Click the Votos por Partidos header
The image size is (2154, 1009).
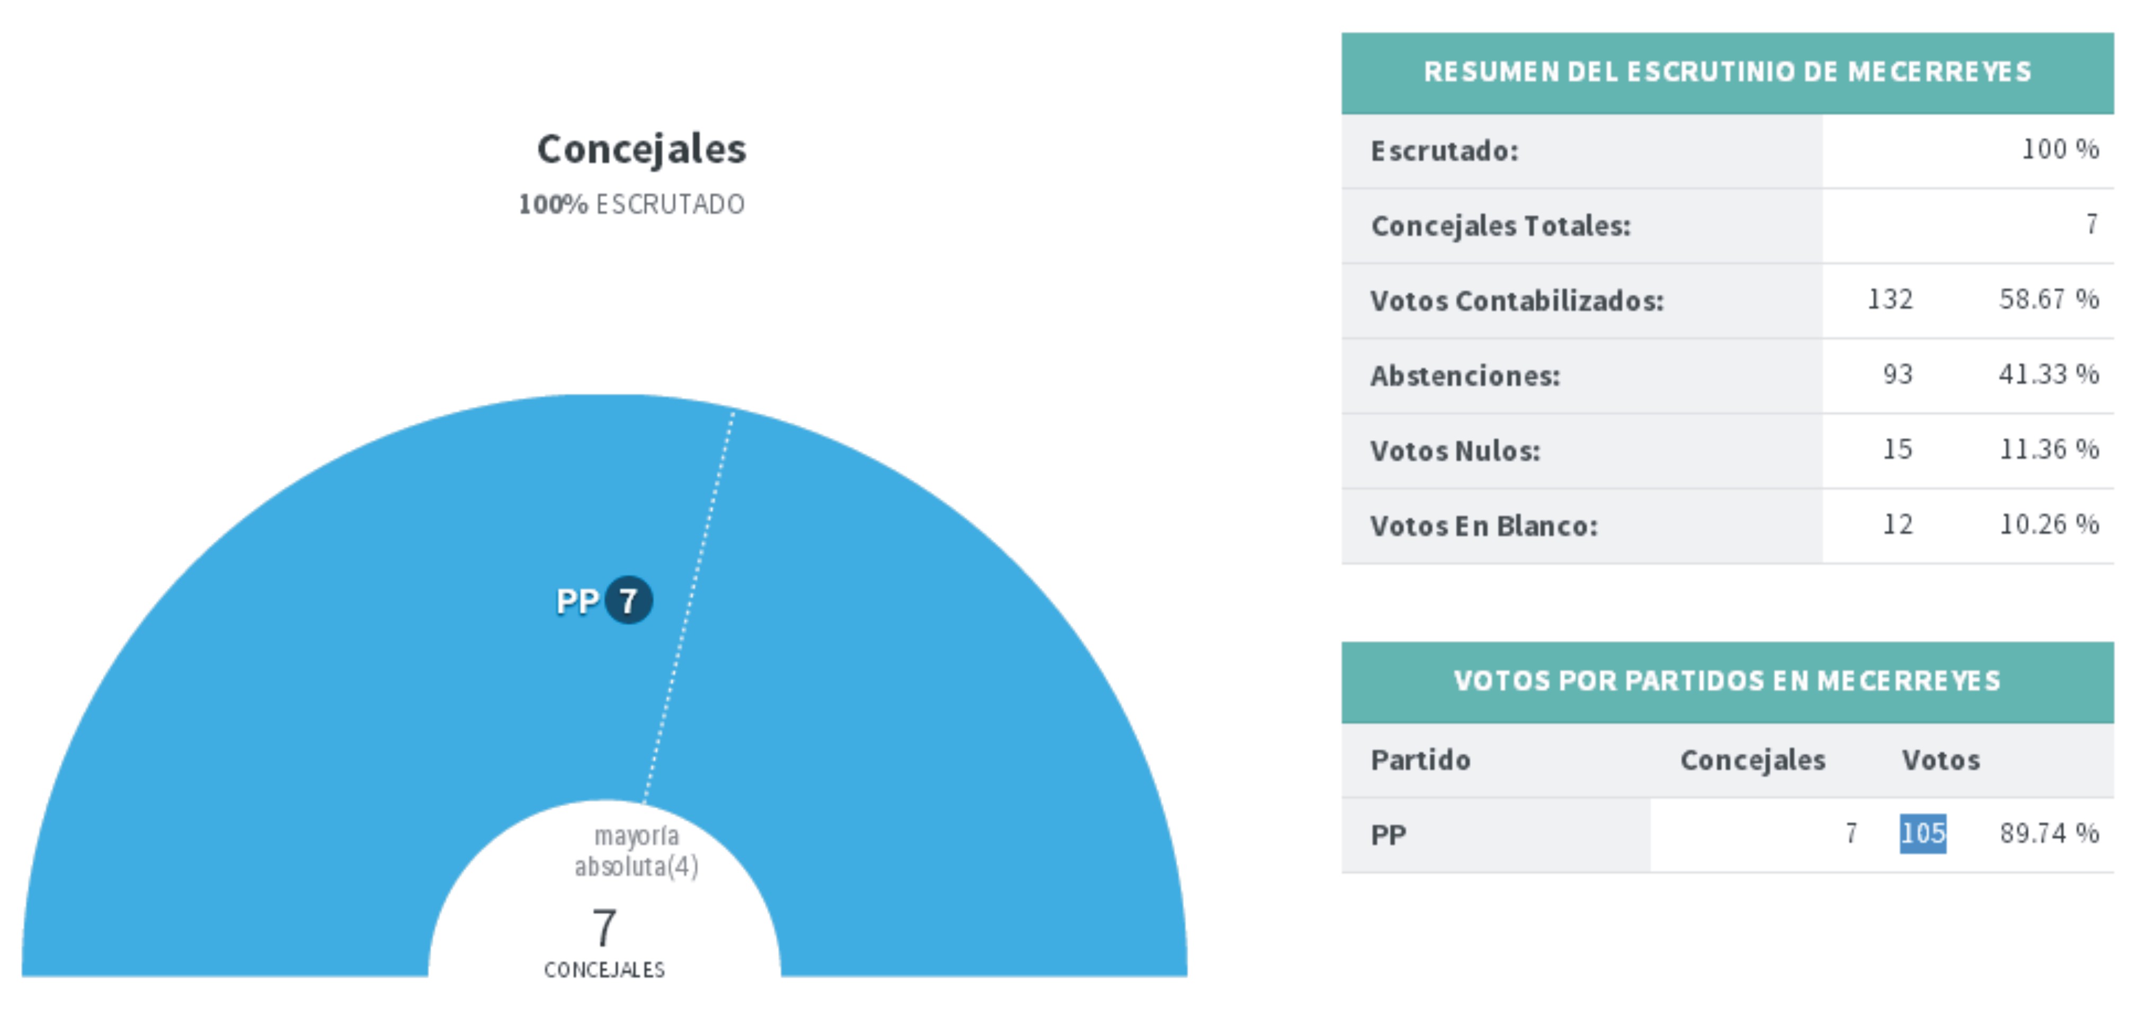(1728, 681)
